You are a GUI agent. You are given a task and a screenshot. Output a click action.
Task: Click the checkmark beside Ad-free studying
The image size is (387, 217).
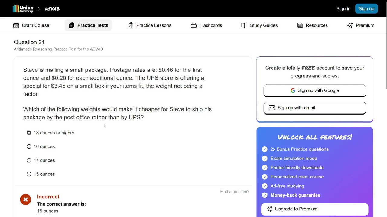[x=265, y=186]
